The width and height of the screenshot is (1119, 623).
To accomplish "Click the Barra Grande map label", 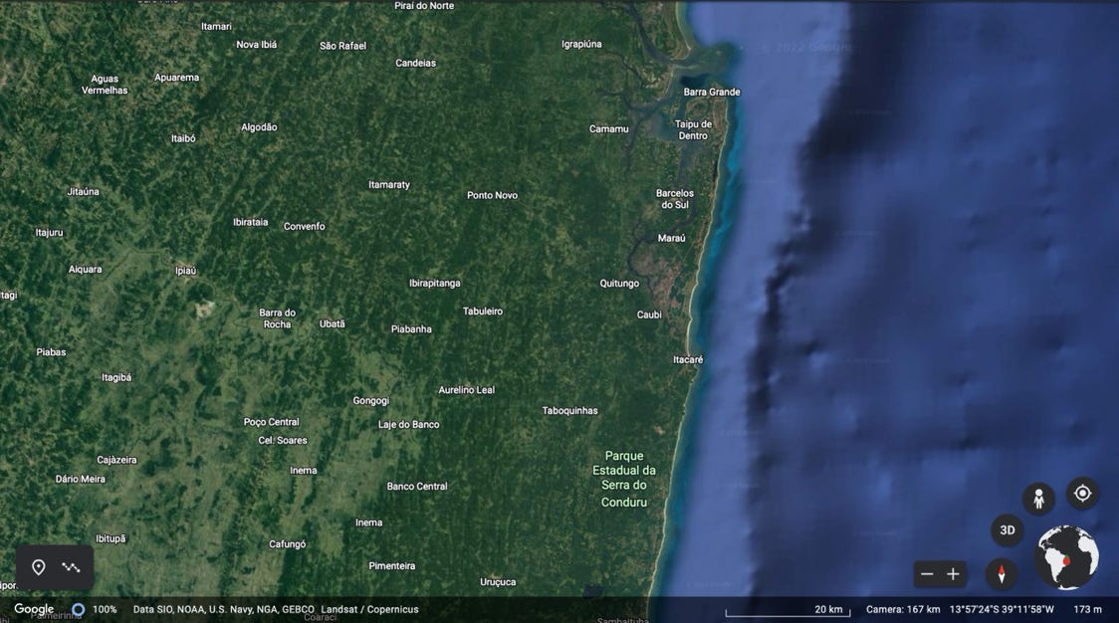I will coord(712,93).
